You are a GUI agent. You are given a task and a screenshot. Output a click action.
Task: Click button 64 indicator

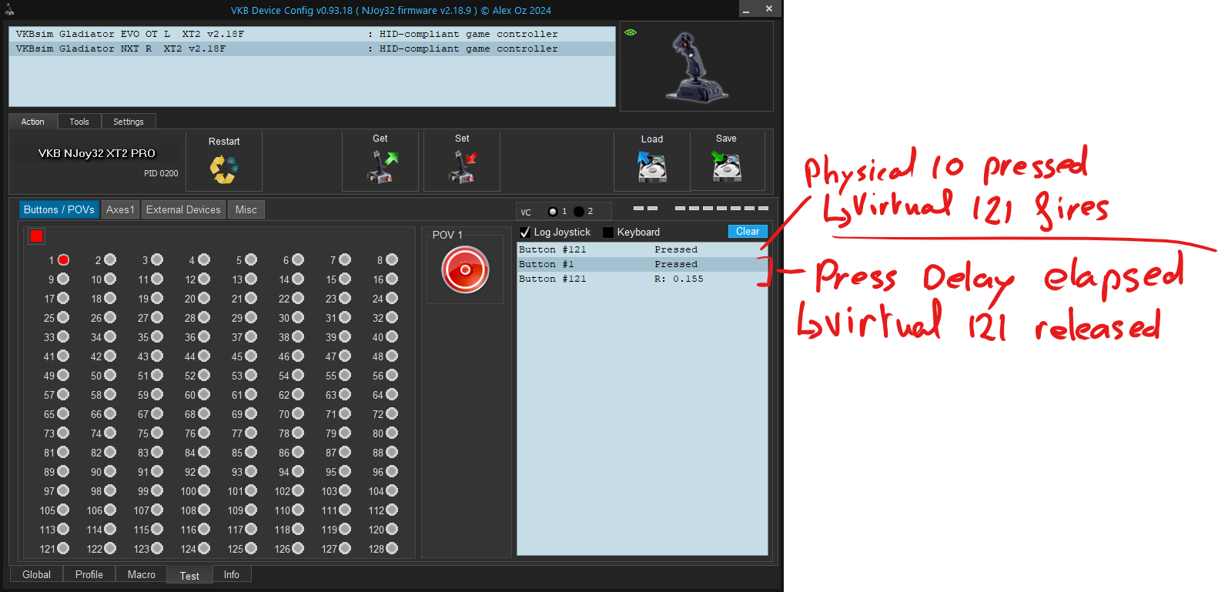392,395
